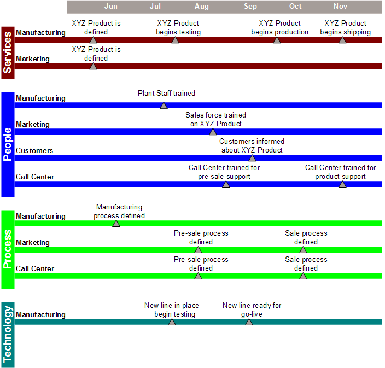The image size is (385, 368).
Task: Select the 'Plant Staff trained' milestone triangle
Action: click(x=164, y=106)
